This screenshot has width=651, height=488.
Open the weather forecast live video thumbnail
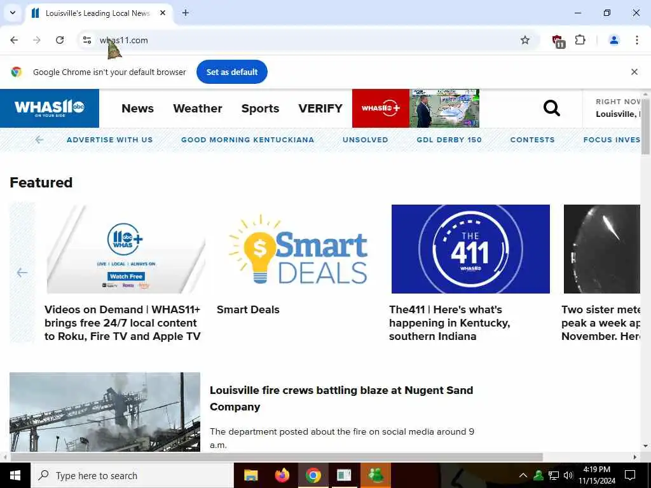(x=444, y=108)
